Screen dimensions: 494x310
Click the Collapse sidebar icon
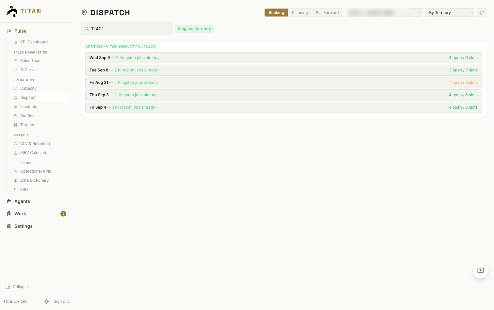(x=8, y=287)
